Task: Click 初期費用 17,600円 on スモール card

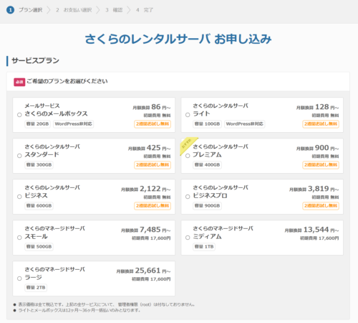Action: coord(151,238)
